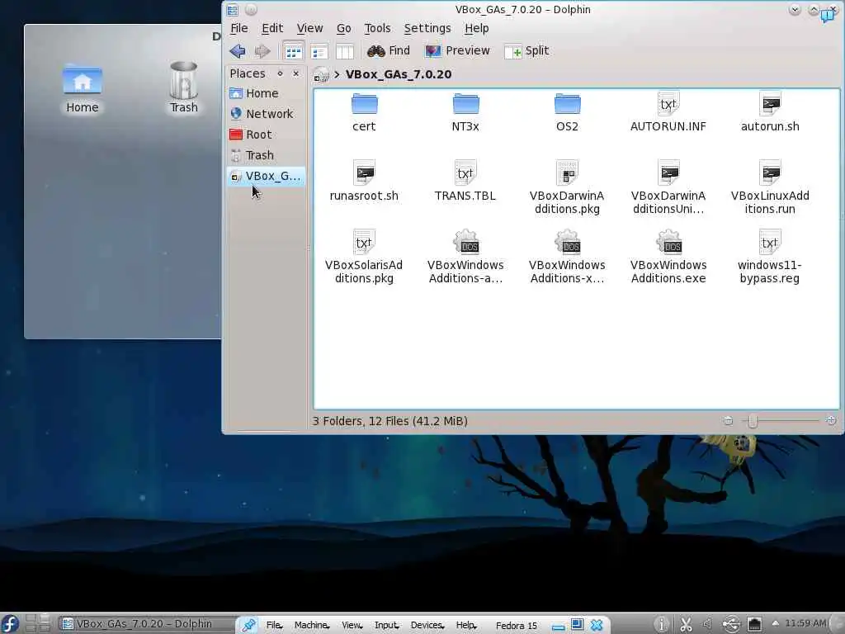Open the Fedora application launcher
The height and width of the screenshot is (634, 845).
point(10,624)
